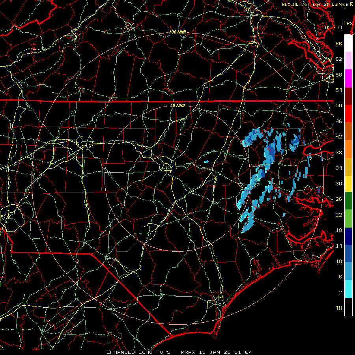Click the 11 JAN 26 date text
The width and height of the screenshot is (355, 355).
[x=214, y=352]
